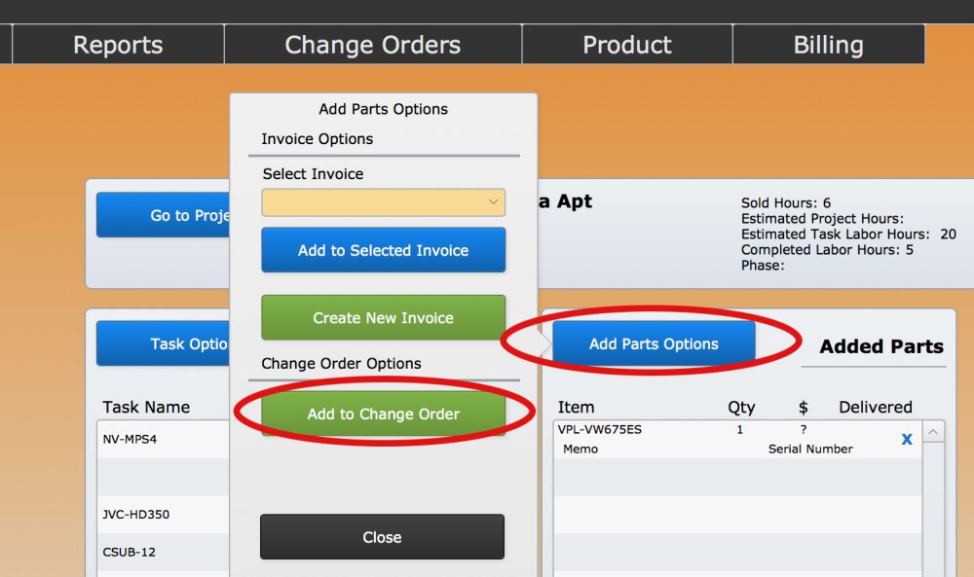Close the Add Parts Options popup
974x577 pixels.
click(382, 536)
